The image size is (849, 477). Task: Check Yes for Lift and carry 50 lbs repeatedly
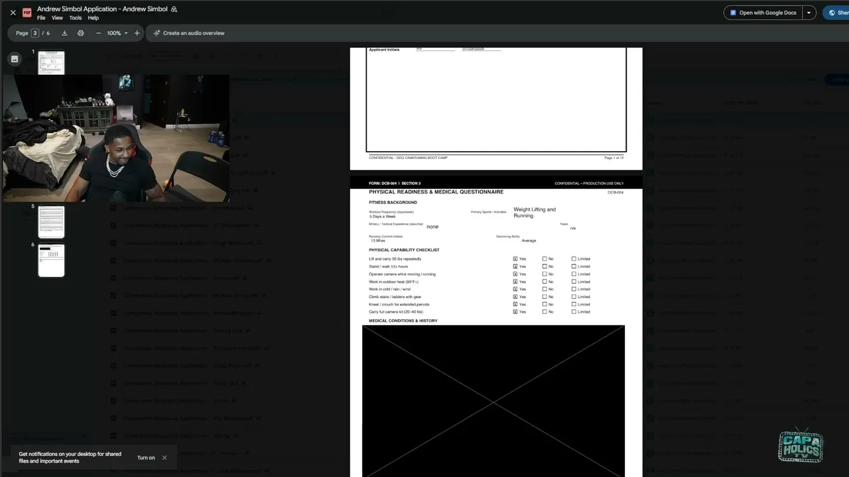515,259
